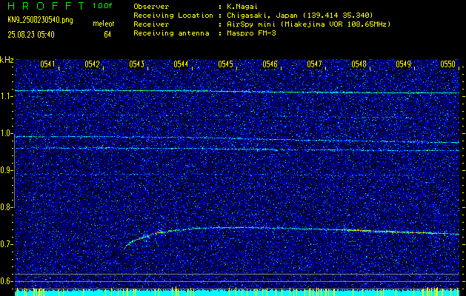Click antenna name Maspro FM-3
Viewport: 466px width, 296px height.
251,33
